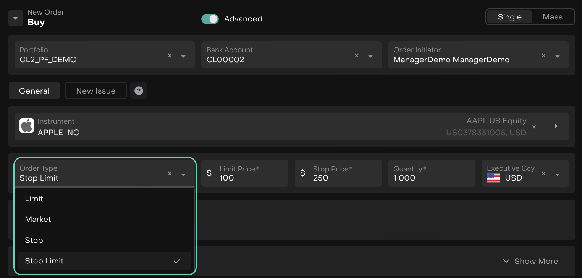Screen dimensions: 582x278
Task: Click the help question mark icon
Action: tap(139, 91)
